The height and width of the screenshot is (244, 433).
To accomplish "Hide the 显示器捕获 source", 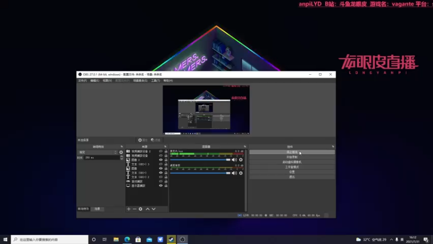I will pyautogui.click(x=161, y=185).
